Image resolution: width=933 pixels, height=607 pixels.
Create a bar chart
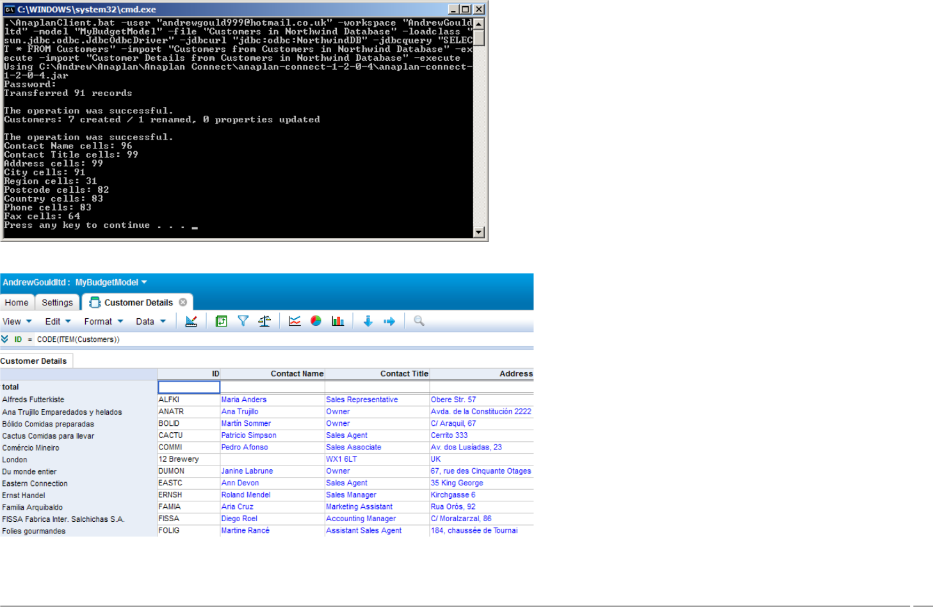[x=337, y=321]
